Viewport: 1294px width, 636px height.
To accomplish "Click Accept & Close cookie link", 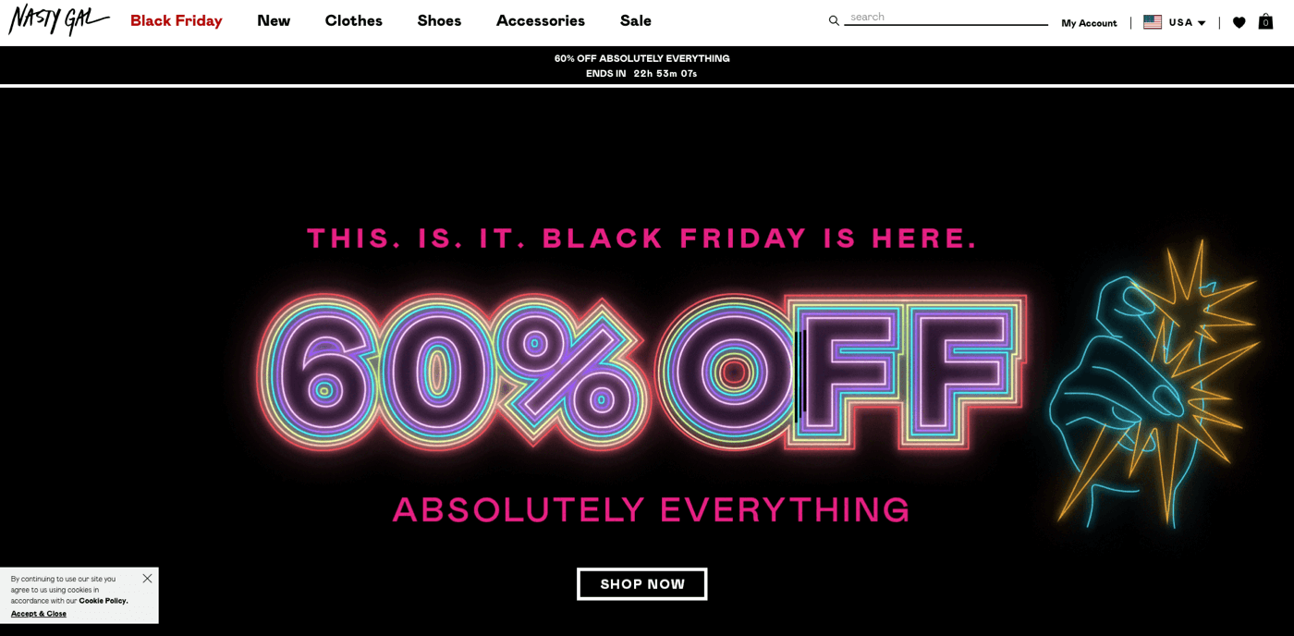I will [x=39, y=614].
